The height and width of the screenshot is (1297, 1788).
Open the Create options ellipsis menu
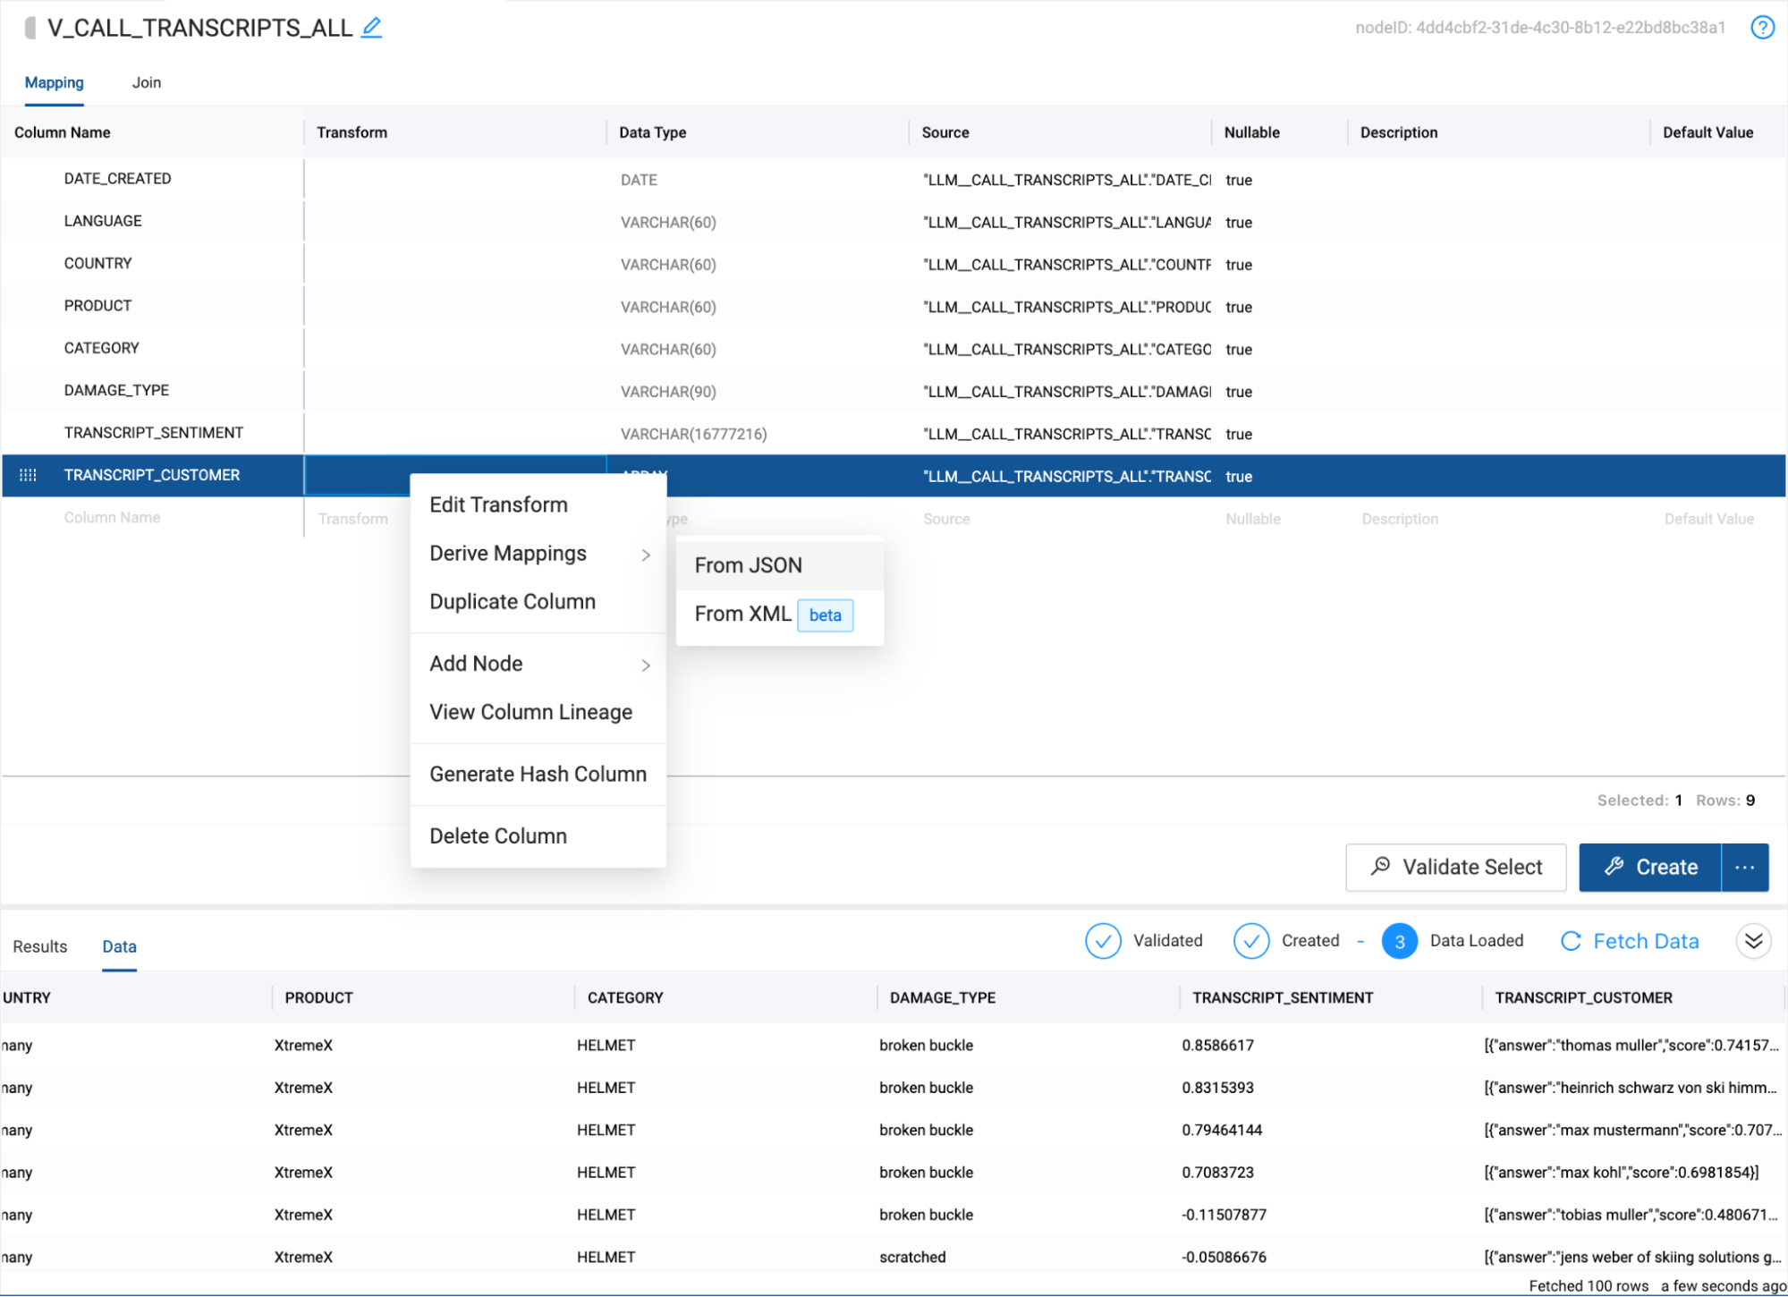1744,868
